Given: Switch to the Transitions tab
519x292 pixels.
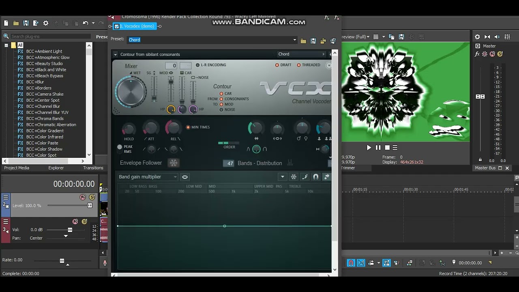Looking at the screenshot, I should pos(93,168).
